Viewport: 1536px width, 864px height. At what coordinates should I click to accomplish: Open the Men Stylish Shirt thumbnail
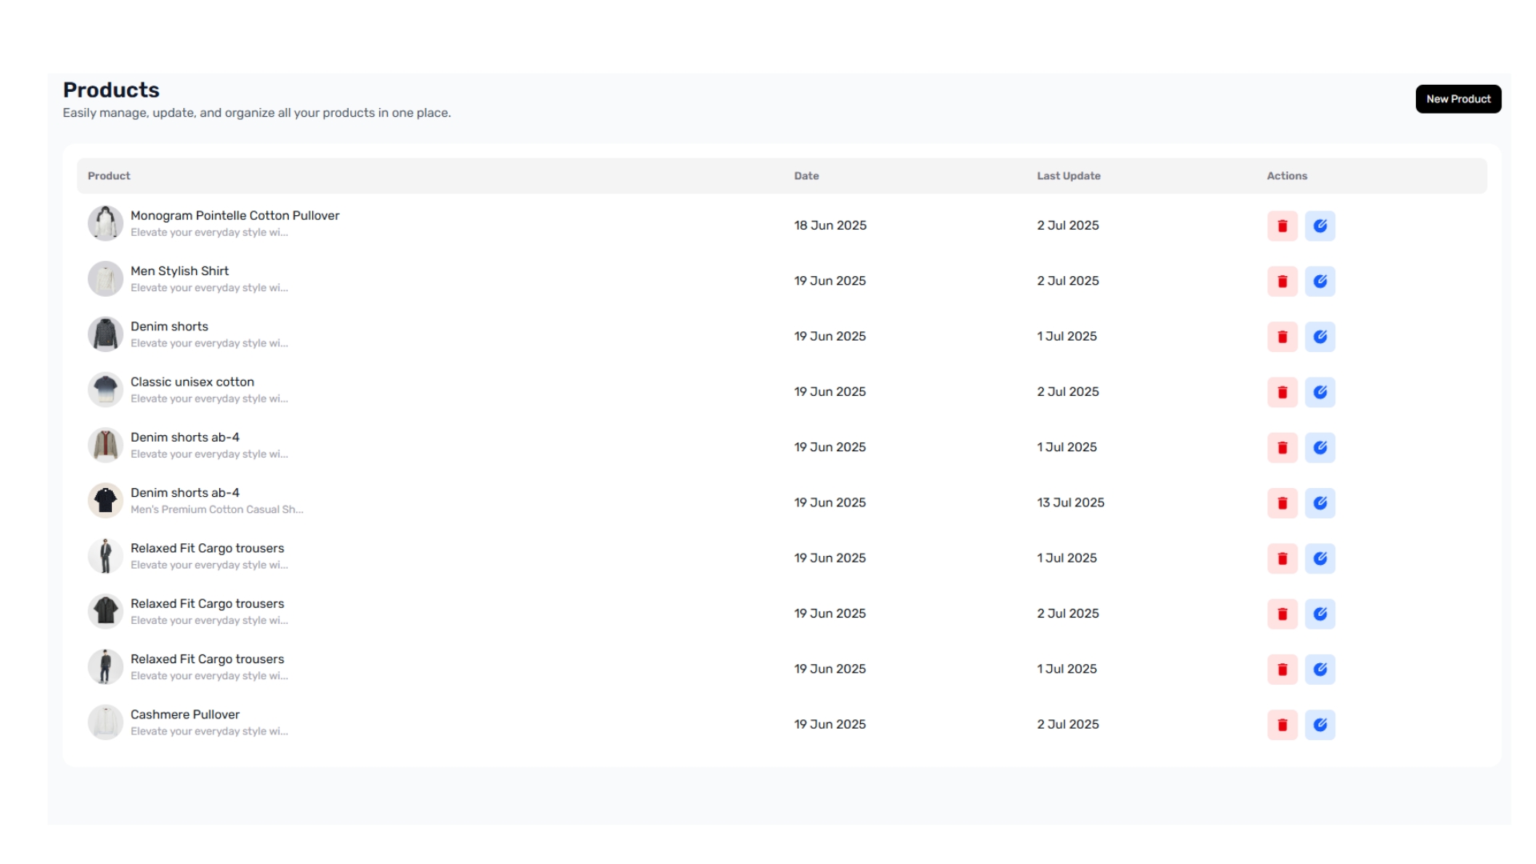coord(105,279)
